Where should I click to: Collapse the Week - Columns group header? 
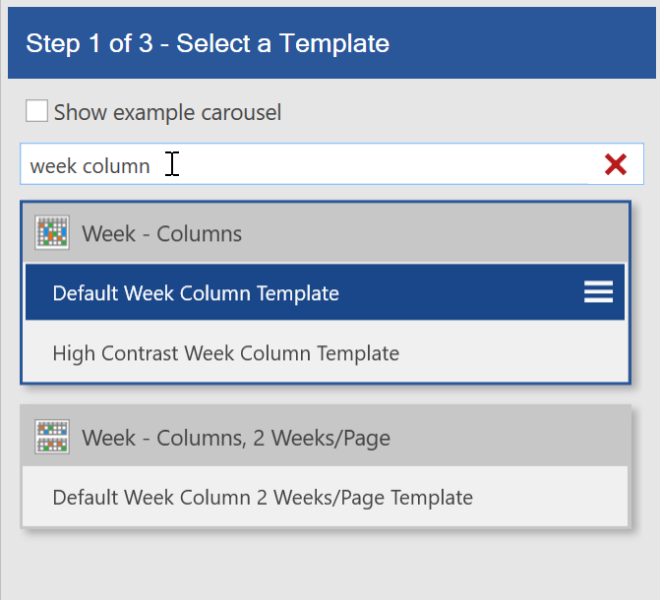tap(393, 233)
